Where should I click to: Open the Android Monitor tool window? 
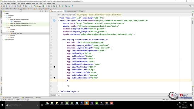(x=28, y=97)
